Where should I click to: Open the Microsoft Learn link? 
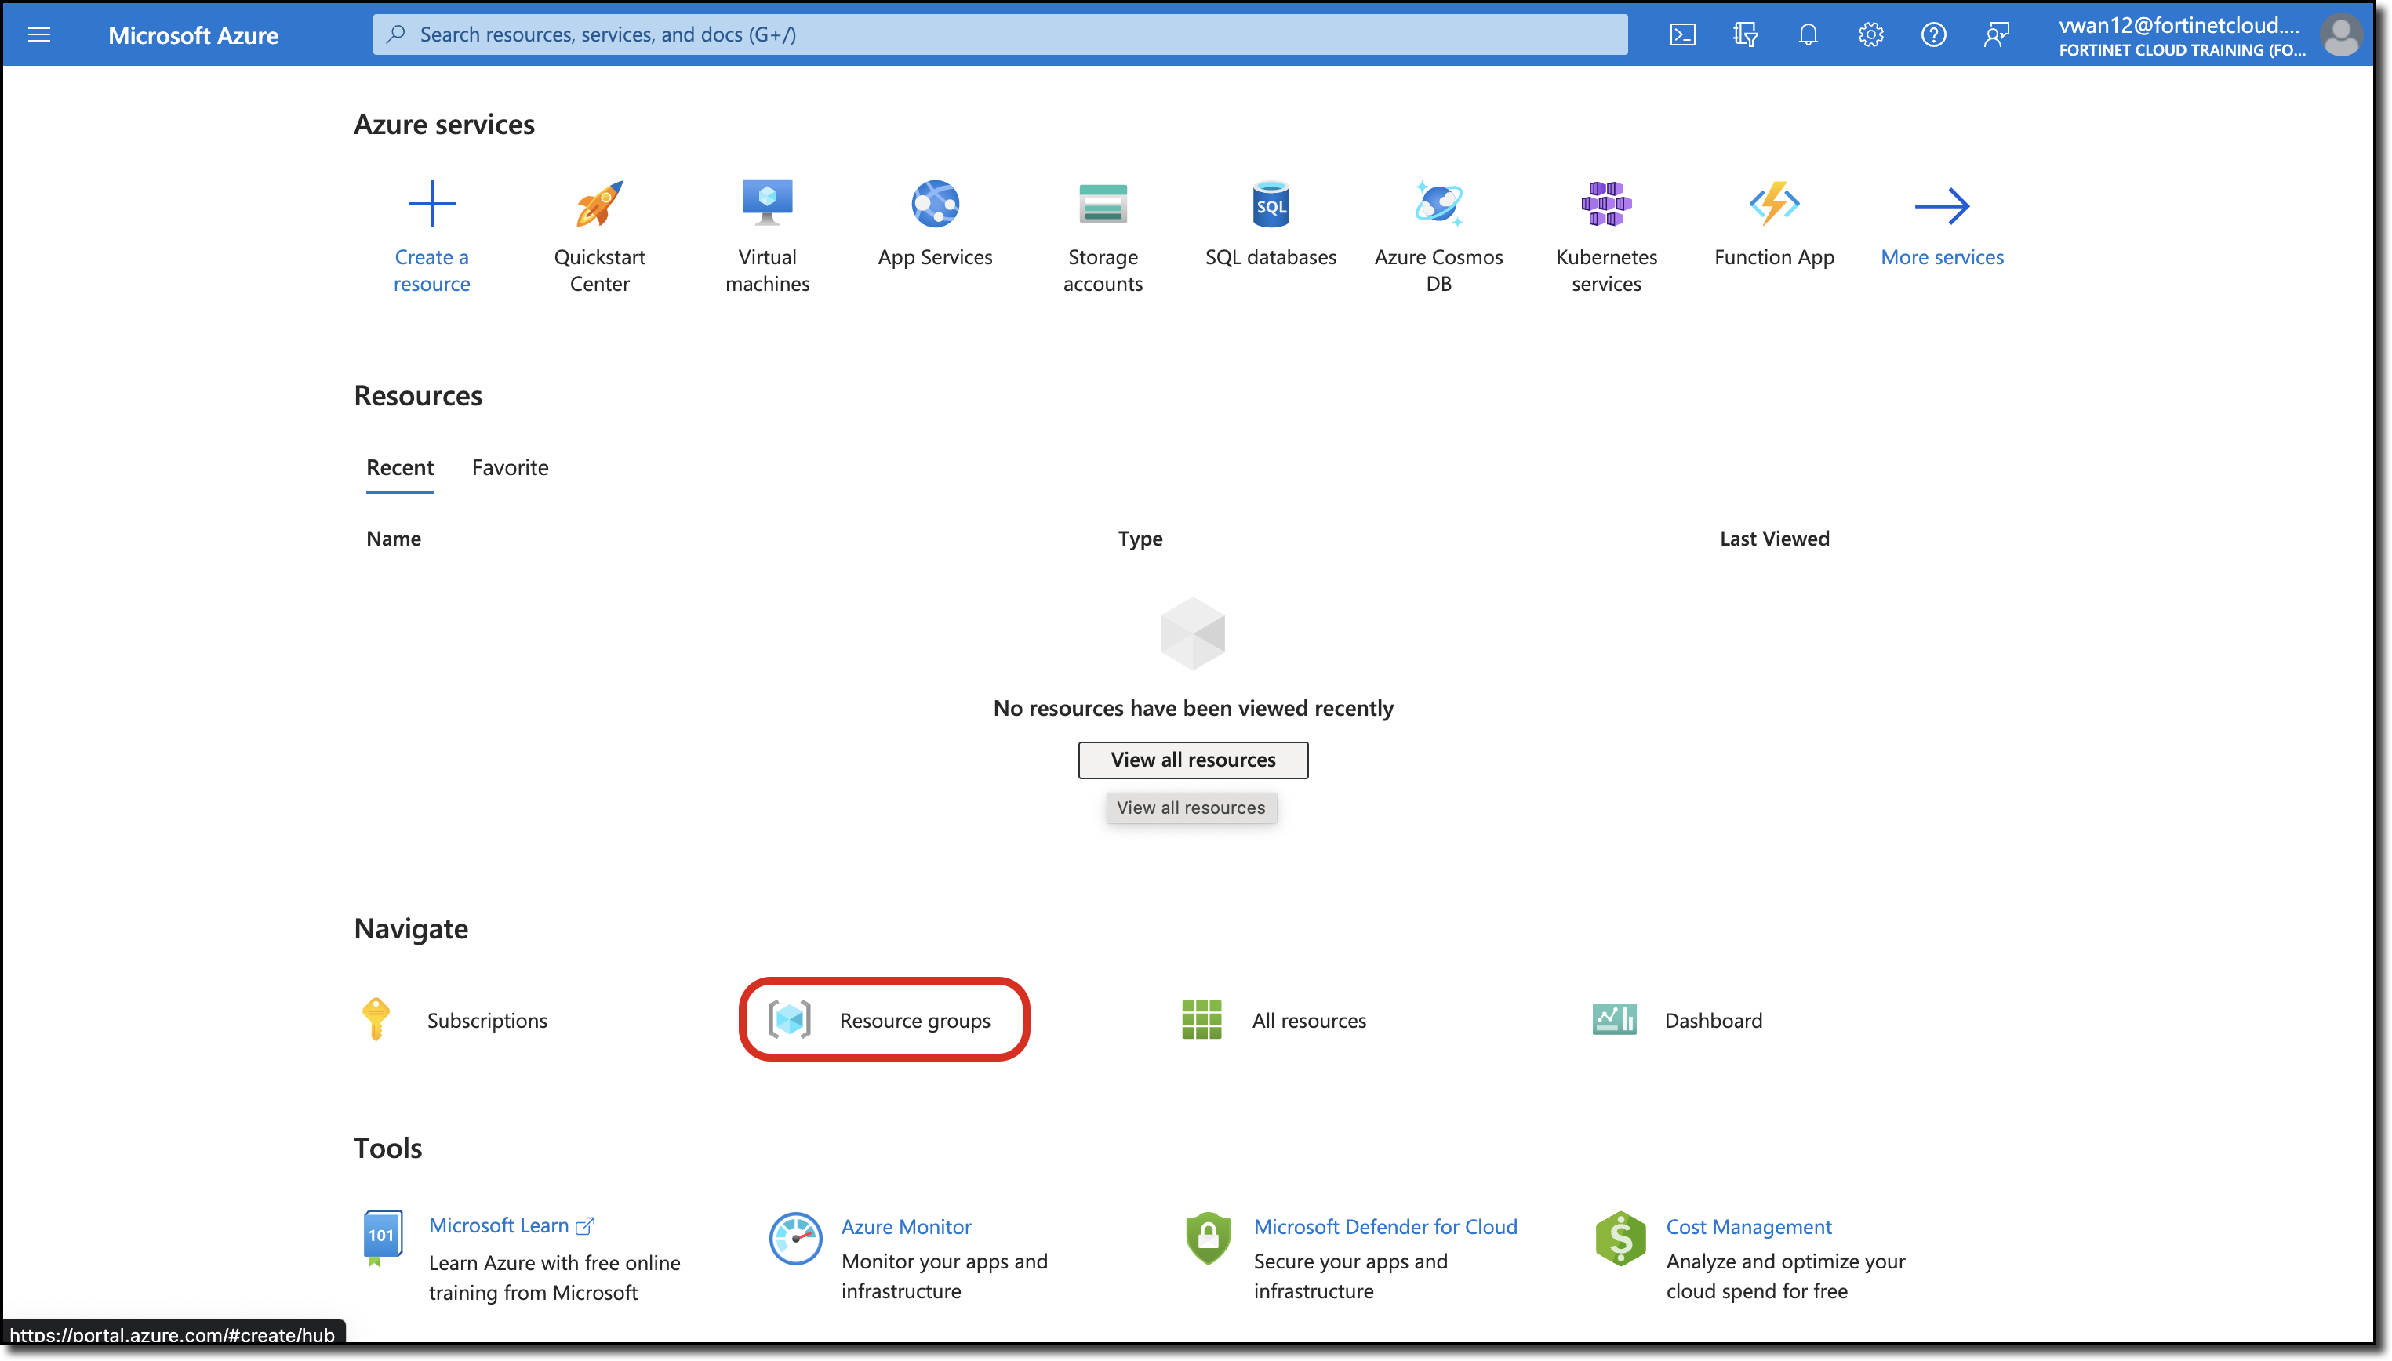pos(499,1225)
